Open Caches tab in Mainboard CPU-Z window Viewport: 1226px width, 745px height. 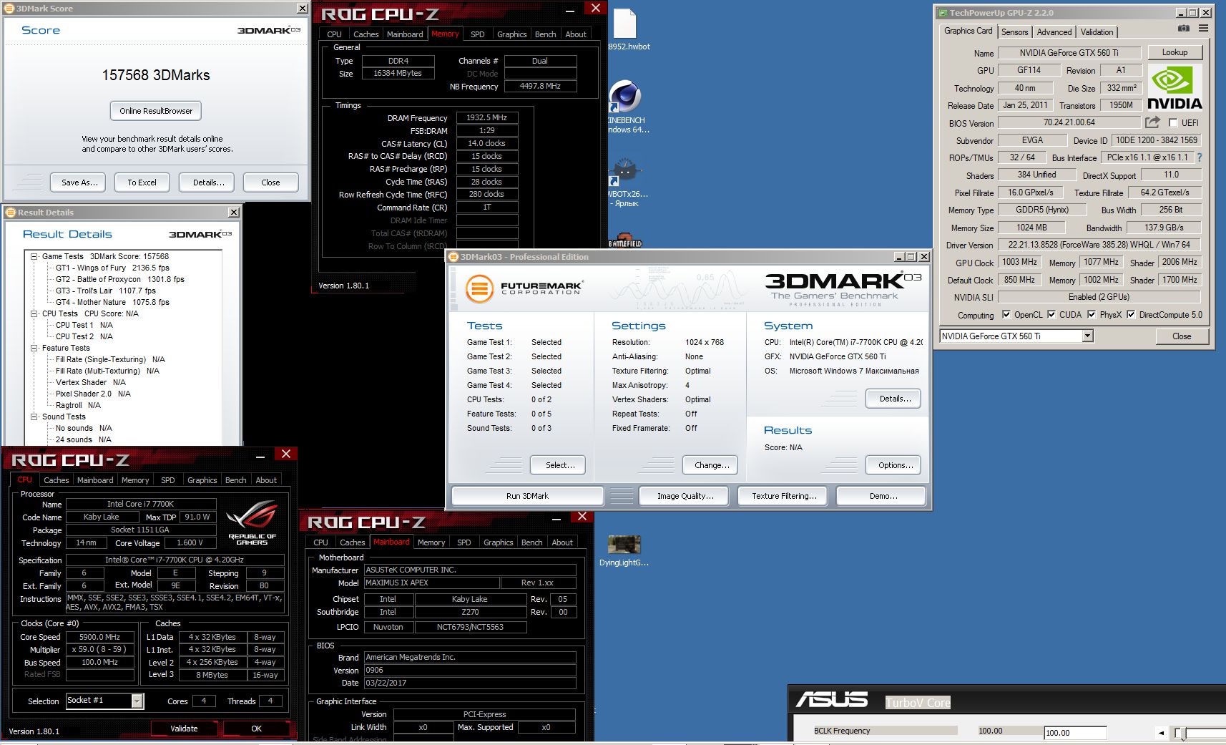[352, 542]
